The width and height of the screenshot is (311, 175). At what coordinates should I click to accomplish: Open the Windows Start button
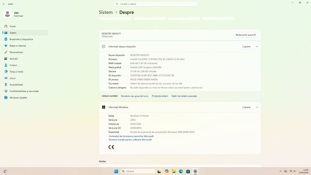(116, 171)
